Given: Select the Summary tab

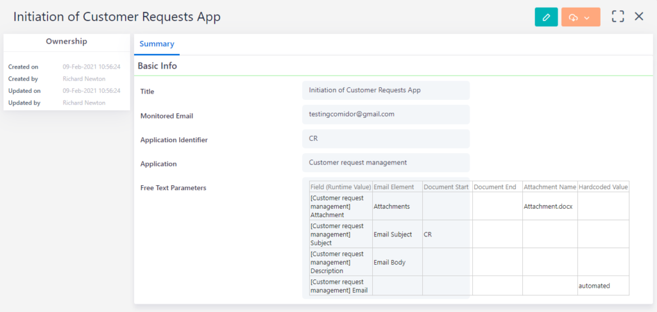Looking at the screenshot, I should 157,44.
